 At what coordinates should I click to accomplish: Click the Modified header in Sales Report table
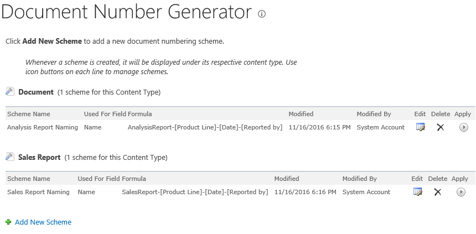point(287,179)
